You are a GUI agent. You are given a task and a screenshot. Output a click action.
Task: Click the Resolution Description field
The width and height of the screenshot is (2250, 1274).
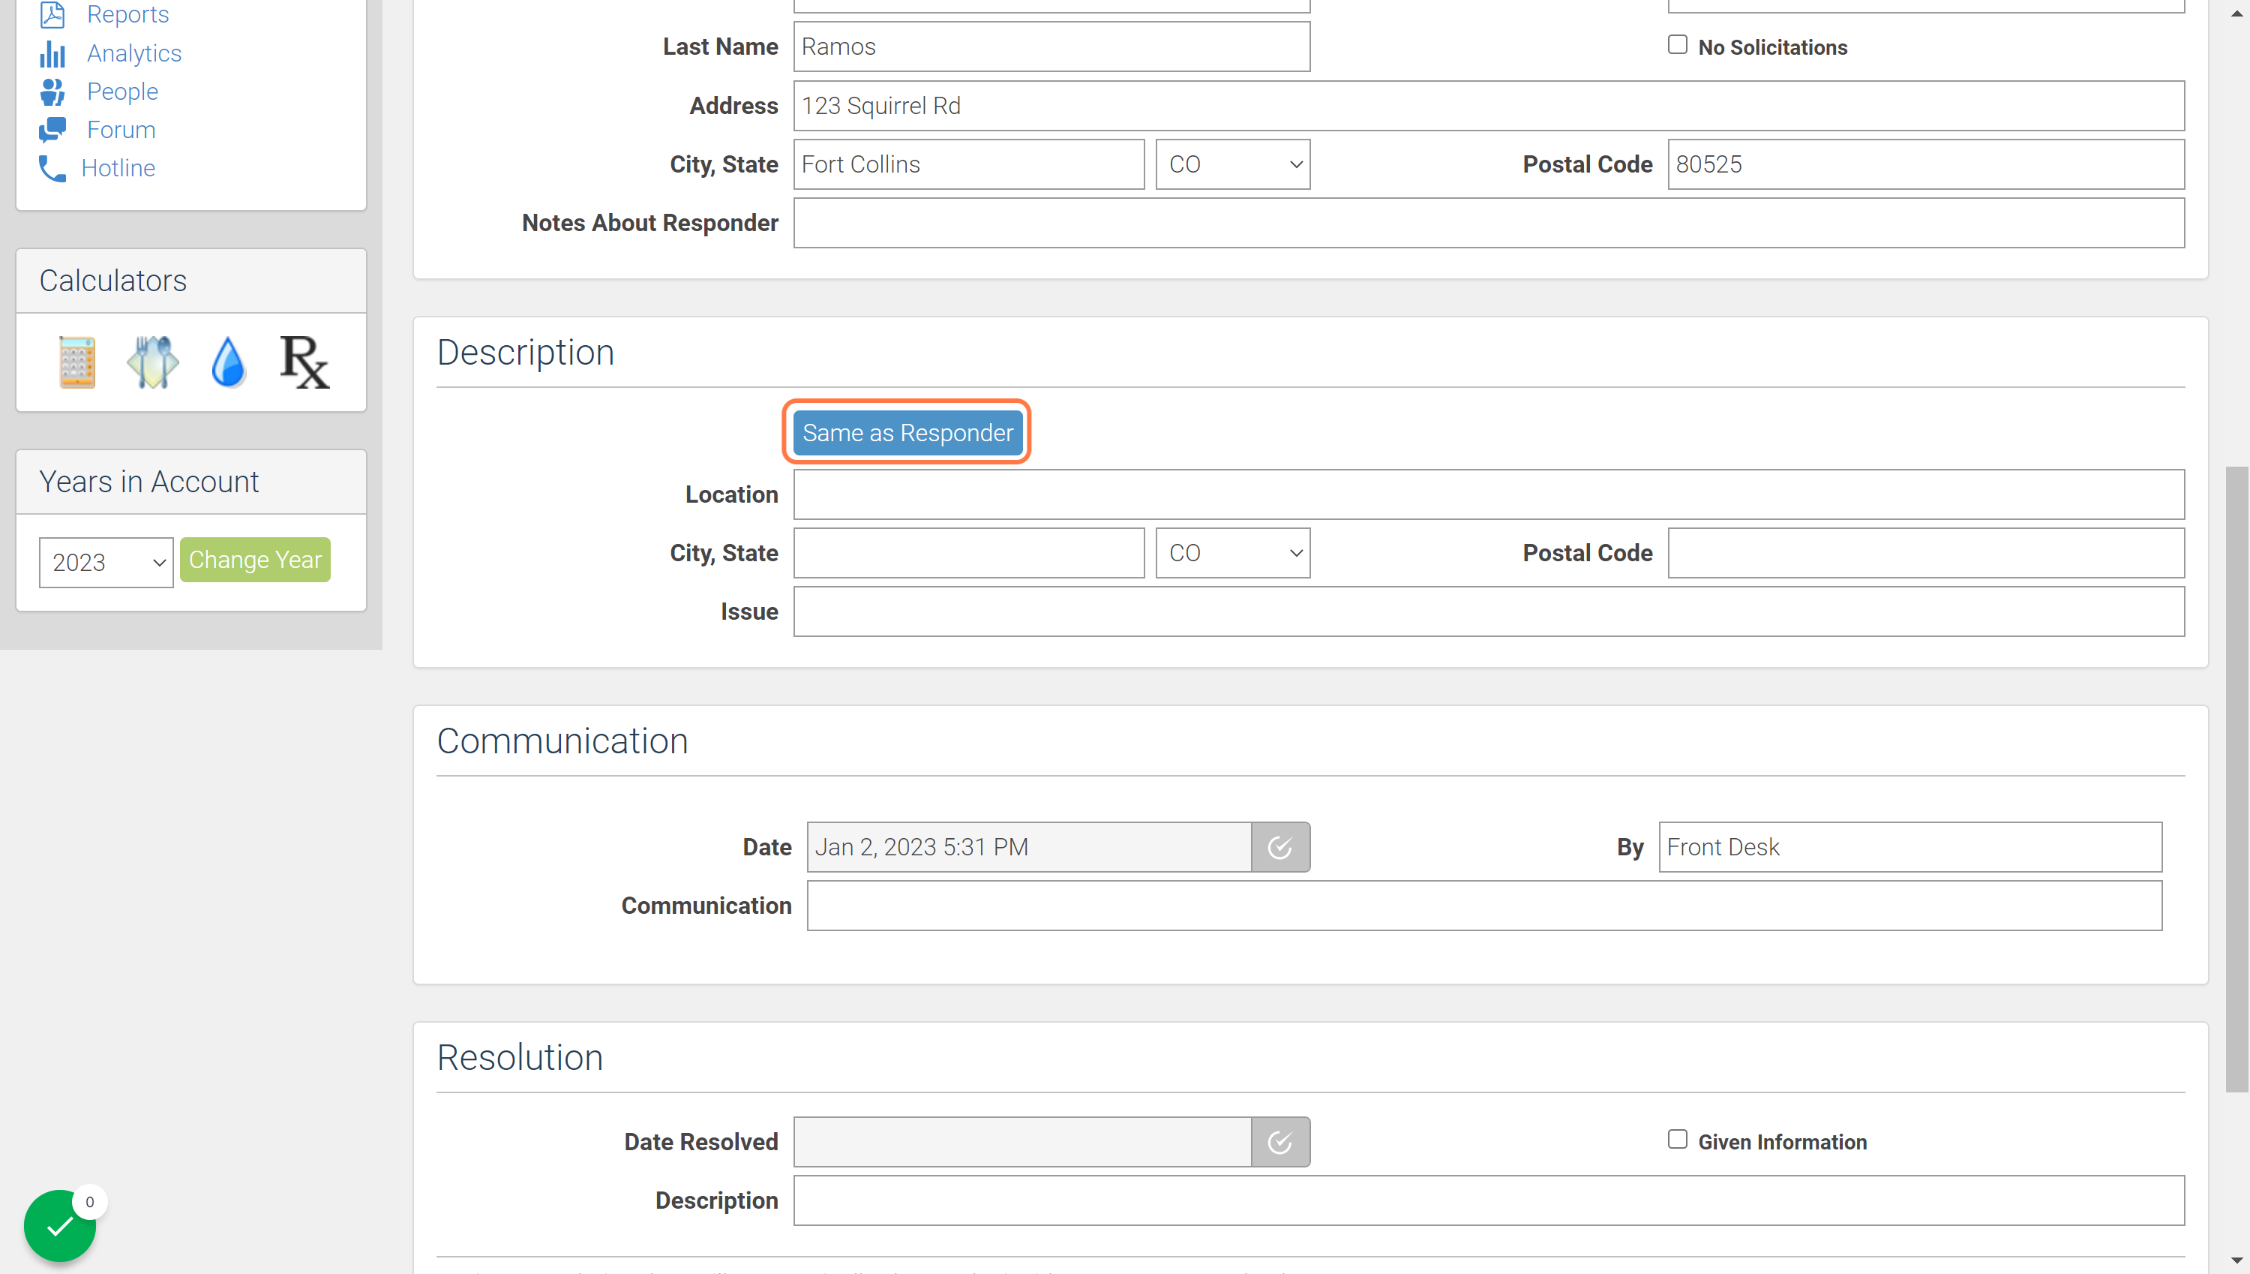[1489, 1200]
